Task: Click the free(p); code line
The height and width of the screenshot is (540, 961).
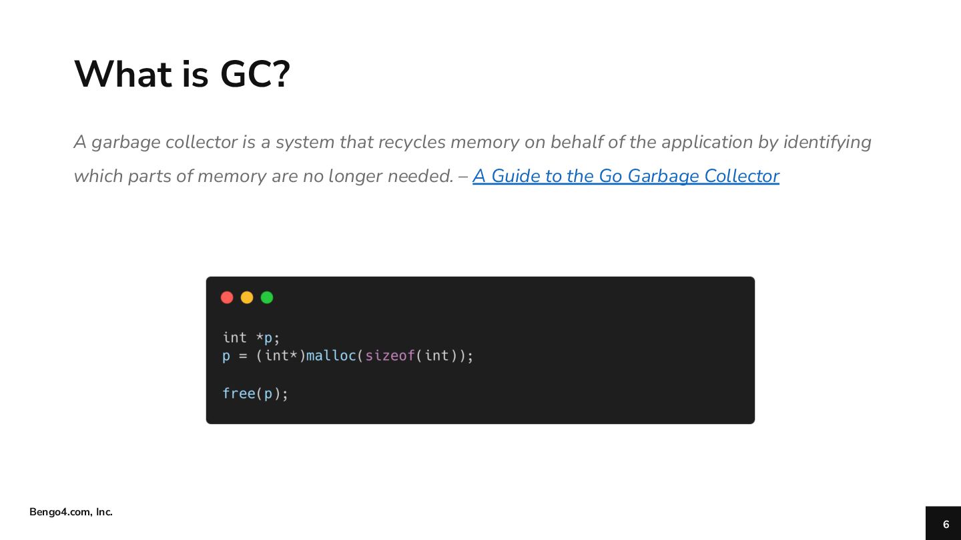Action: (256, 393)
